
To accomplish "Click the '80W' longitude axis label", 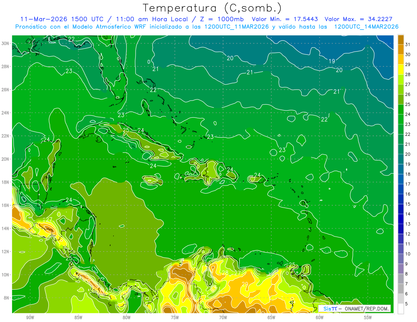I will click(x=126, y=317).
